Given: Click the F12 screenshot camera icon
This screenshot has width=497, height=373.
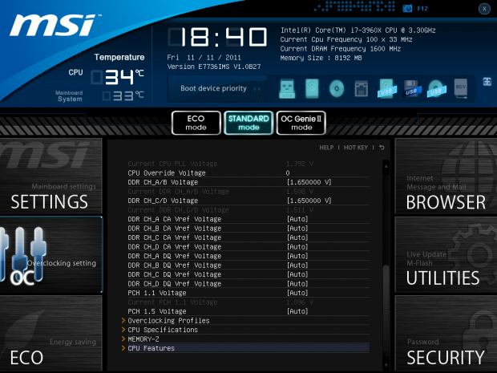Looking at the screenshot, I should tap(407, 9).
